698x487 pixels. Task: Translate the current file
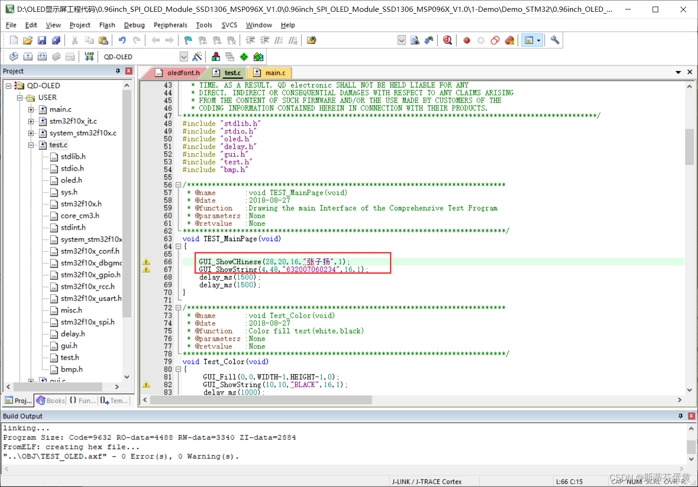[x=14, y=57]
